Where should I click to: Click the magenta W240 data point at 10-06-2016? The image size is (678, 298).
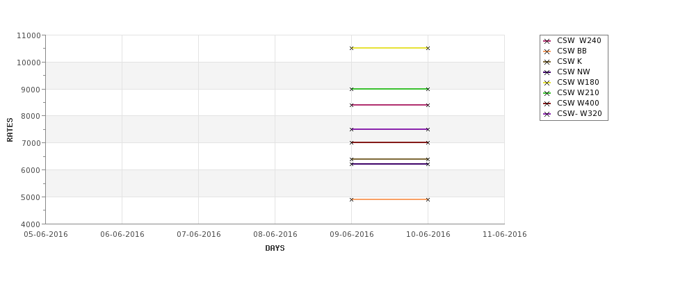(x=428, y=105)
